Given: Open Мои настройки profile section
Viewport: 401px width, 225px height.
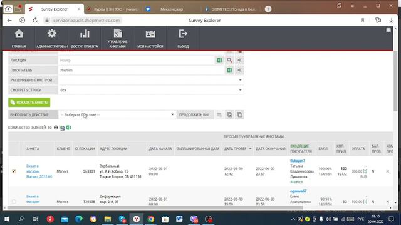Looking at the screenshot, I should (150, 38).
